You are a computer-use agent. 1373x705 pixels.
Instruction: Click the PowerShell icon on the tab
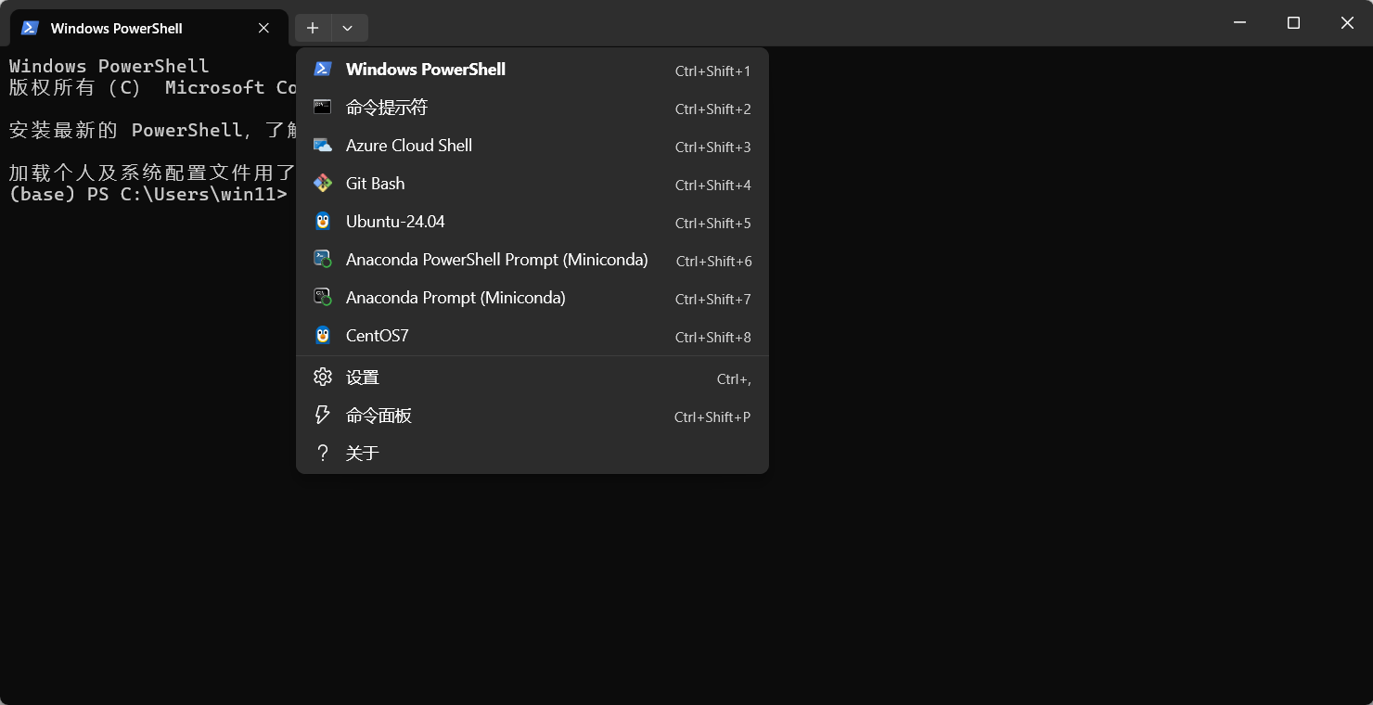30,28
